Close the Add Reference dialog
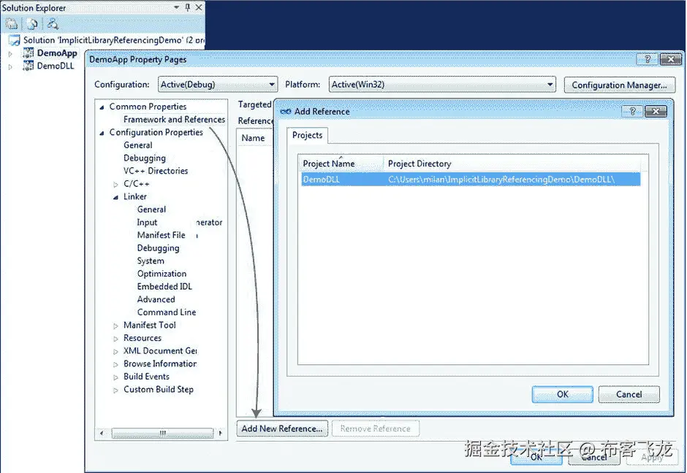Viewport: 687px width, 473px height. tap(656, 111)
